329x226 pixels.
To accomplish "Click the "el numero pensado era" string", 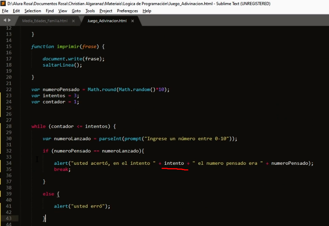I will 228,163.
